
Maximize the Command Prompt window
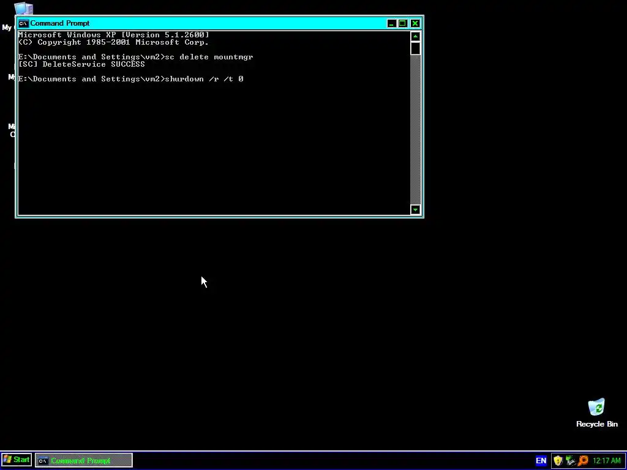[x=403, y=23]
